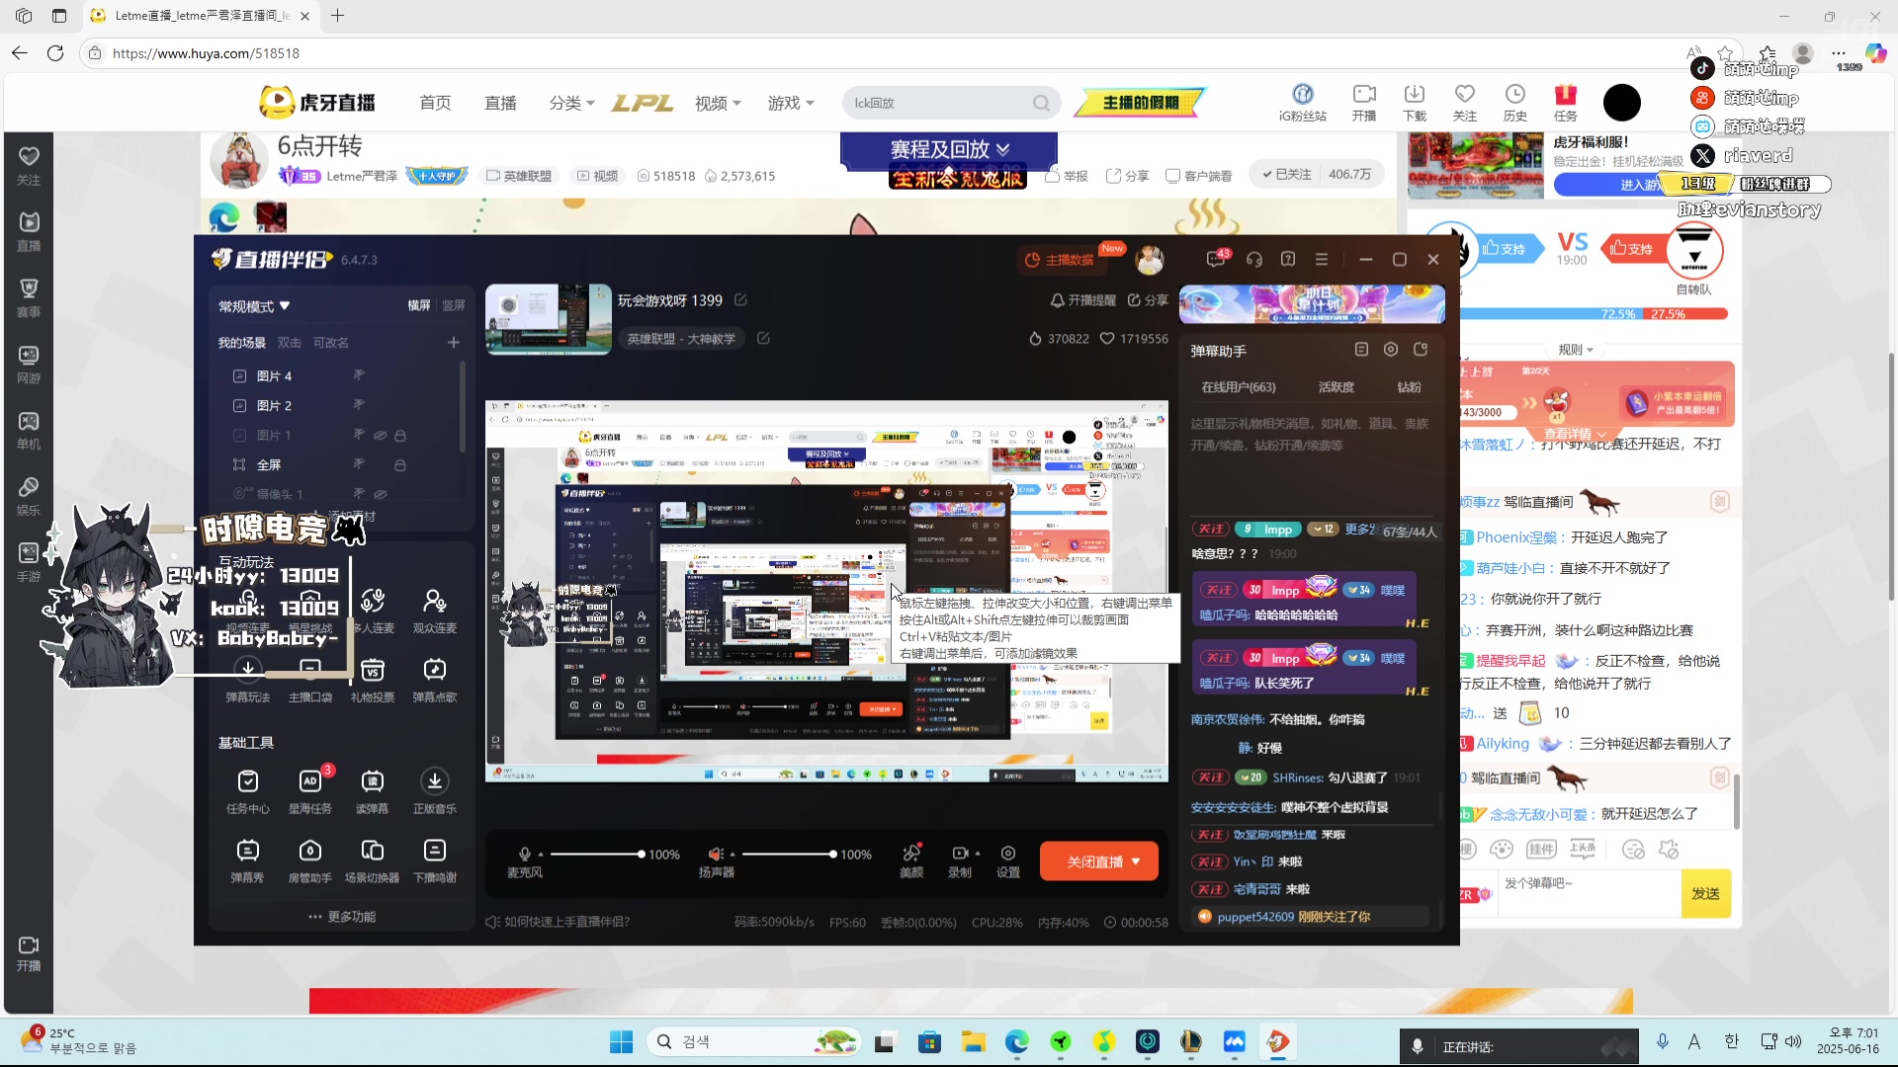Pop out 弹幕助手 panel window
Image resolution: width=1898 pixels, height=1067 pixels.
click(1421, 350)
